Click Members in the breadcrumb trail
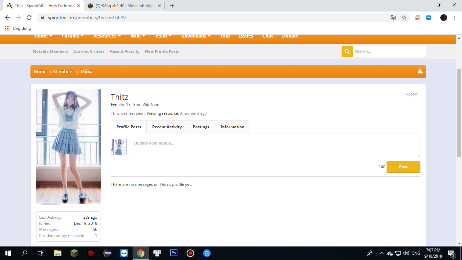462x260 pixels. [x=63, y=71]
